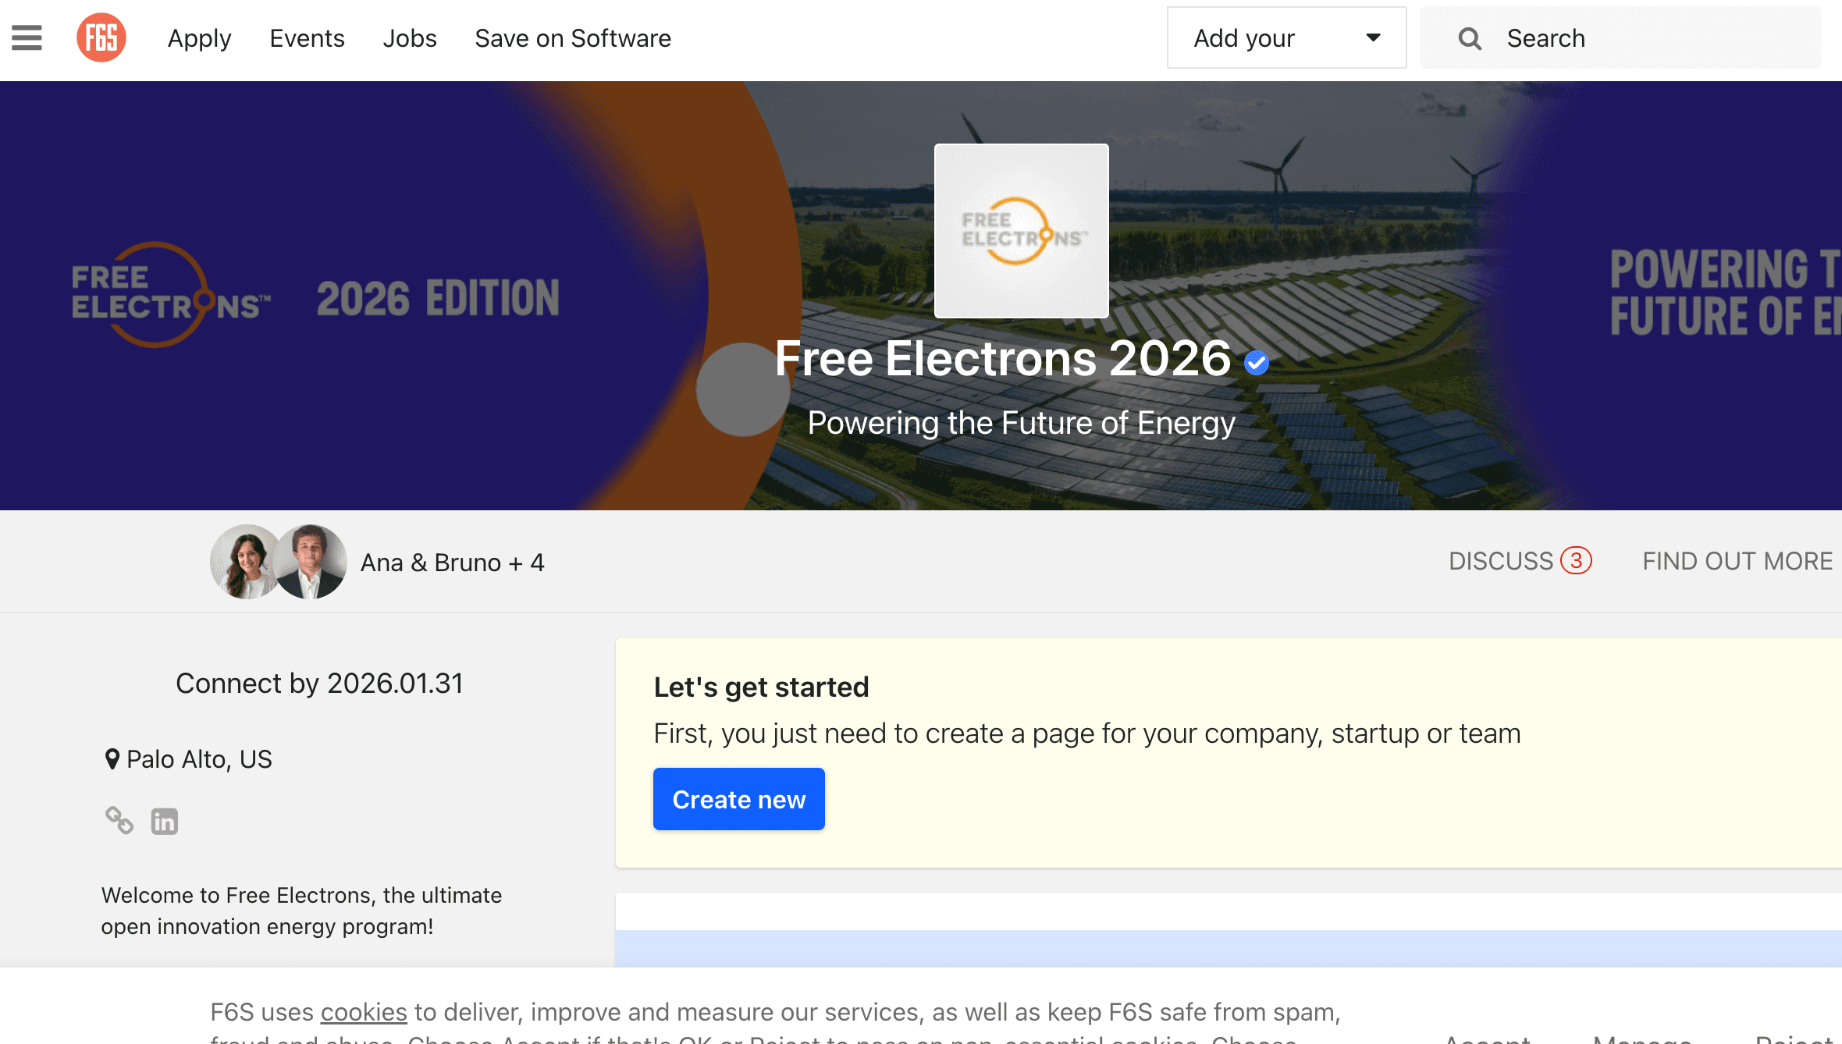The image size is (1842, 1044).
Task: Open the LinkedIn profile icon
Action: (165, 820)
